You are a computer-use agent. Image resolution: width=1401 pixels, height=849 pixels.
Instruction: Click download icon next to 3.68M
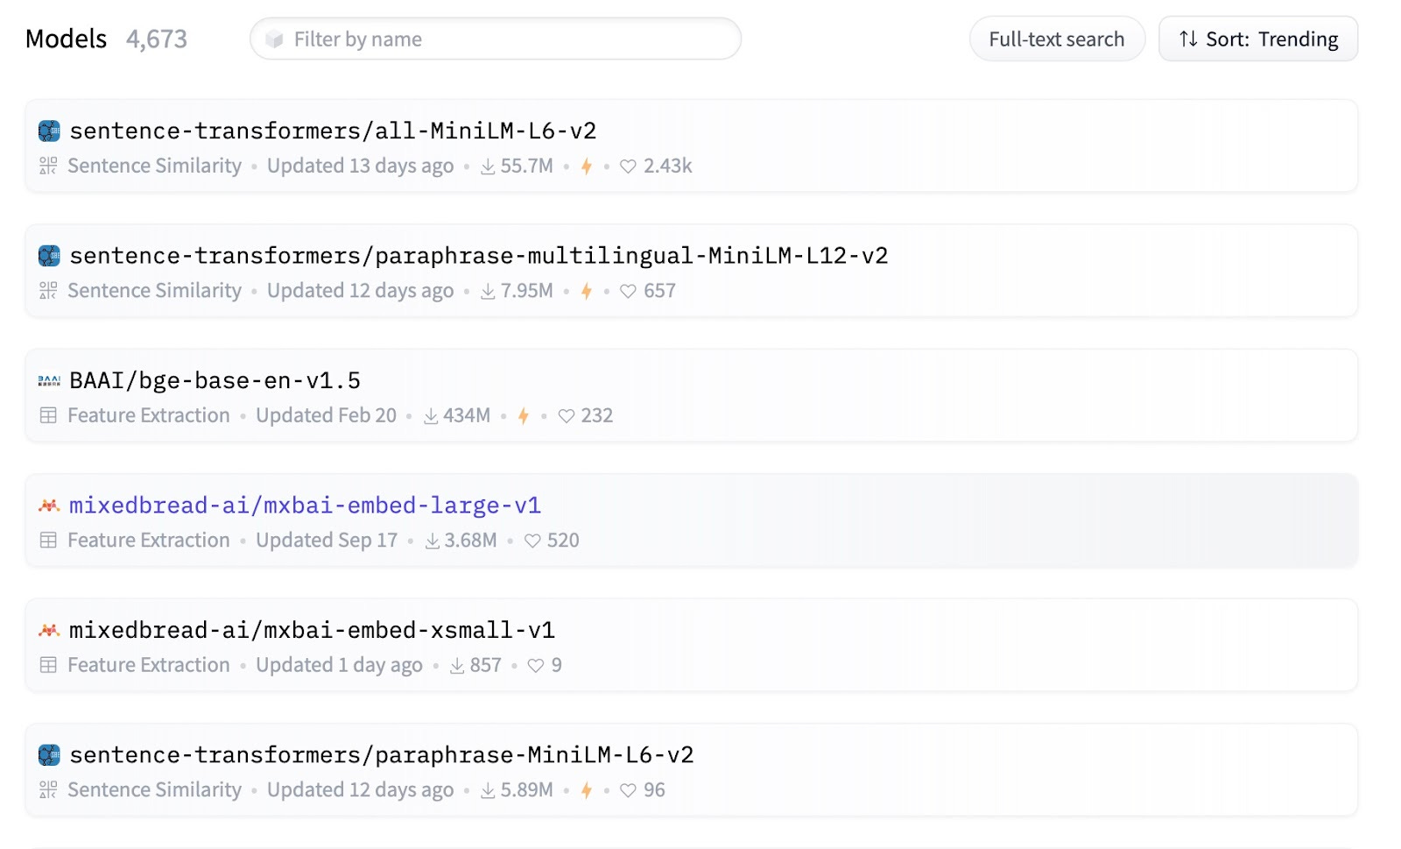pos(433,541)
